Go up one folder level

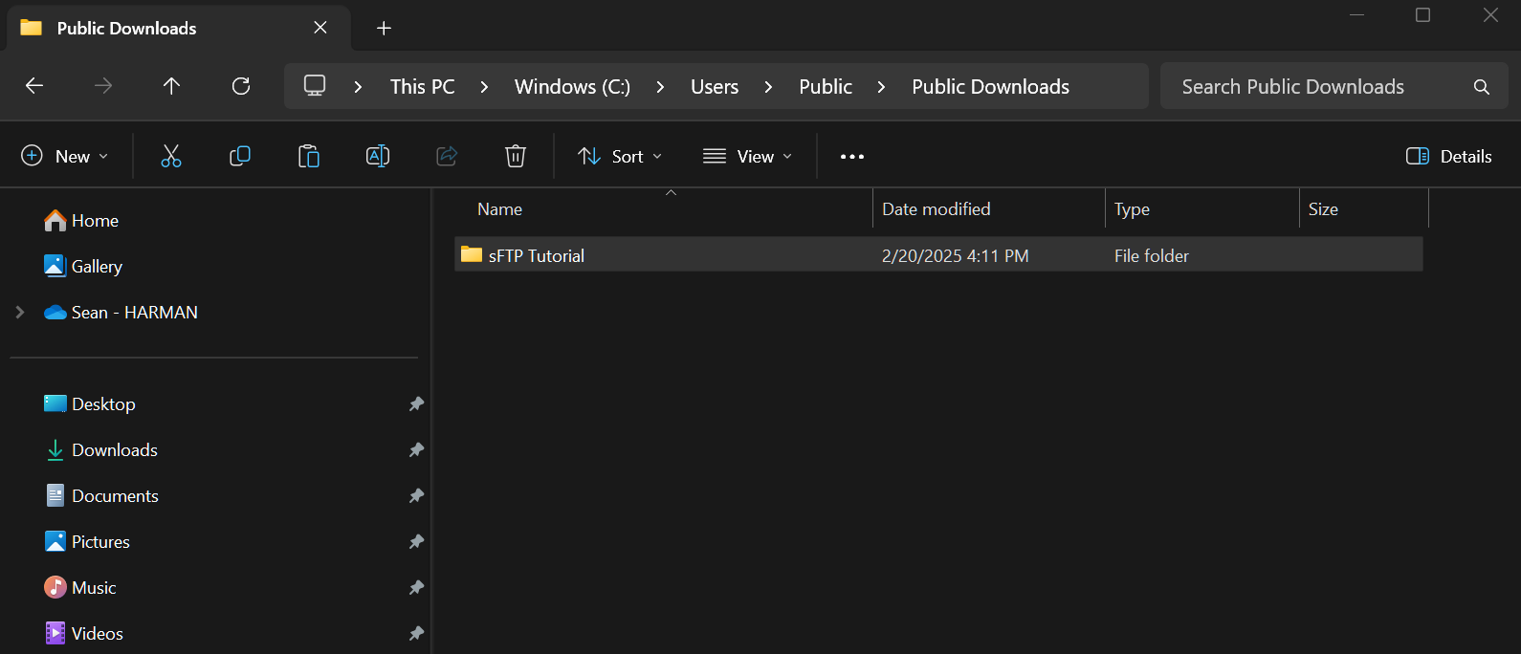click(x=171, y=86)
